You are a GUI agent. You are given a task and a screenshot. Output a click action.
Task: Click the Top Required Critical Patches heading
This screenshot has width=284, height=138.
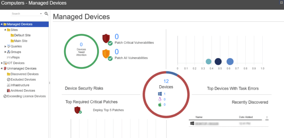(92, 102)
